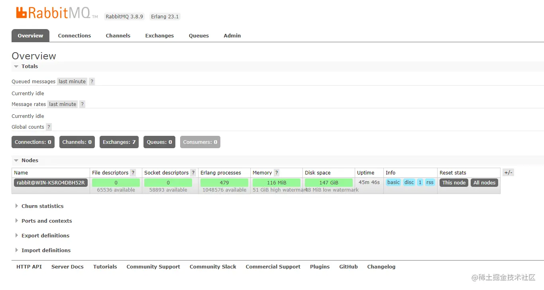Open node rabbit@WIN-KSRO4DBH52R details
Image resolution: width=544 pixels, height=290 pixels.
51,183
